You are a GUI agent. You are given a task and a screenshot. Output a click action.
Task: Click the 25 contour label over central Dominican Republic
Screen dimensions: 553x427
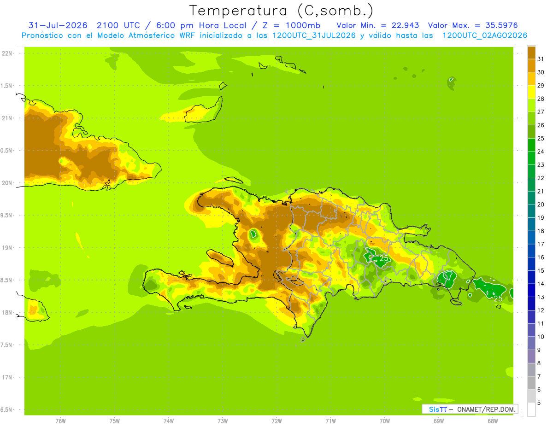tap(384, 258)
